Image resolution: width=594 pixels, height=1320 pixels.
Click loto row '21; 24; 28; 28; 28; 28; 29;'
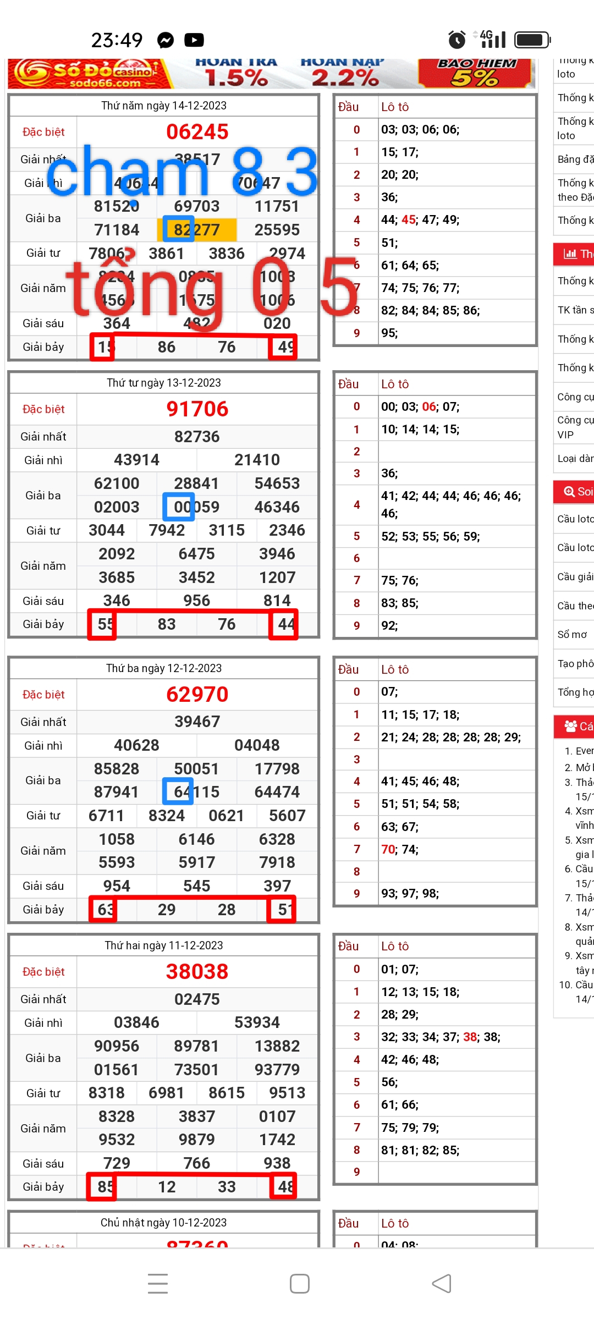click(x=451, y=737)
